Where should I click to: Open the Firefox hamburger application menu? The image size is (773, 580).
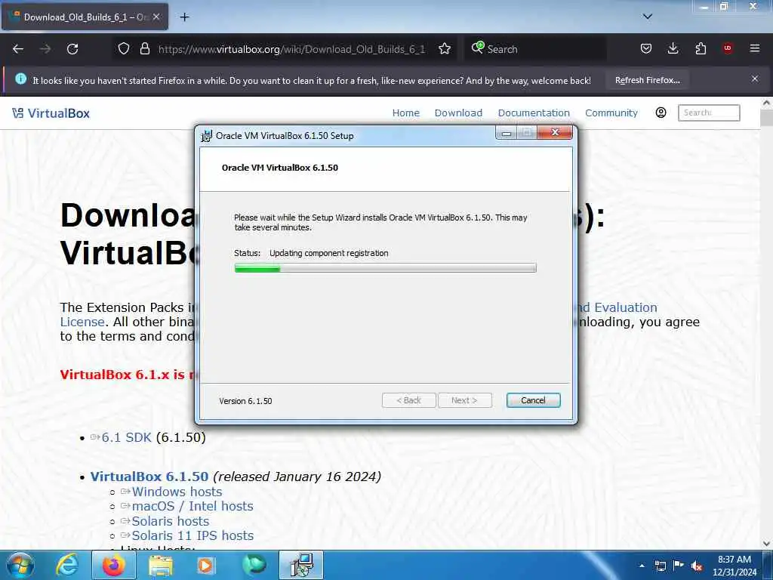pyautogui.click(x=755, y=49)
